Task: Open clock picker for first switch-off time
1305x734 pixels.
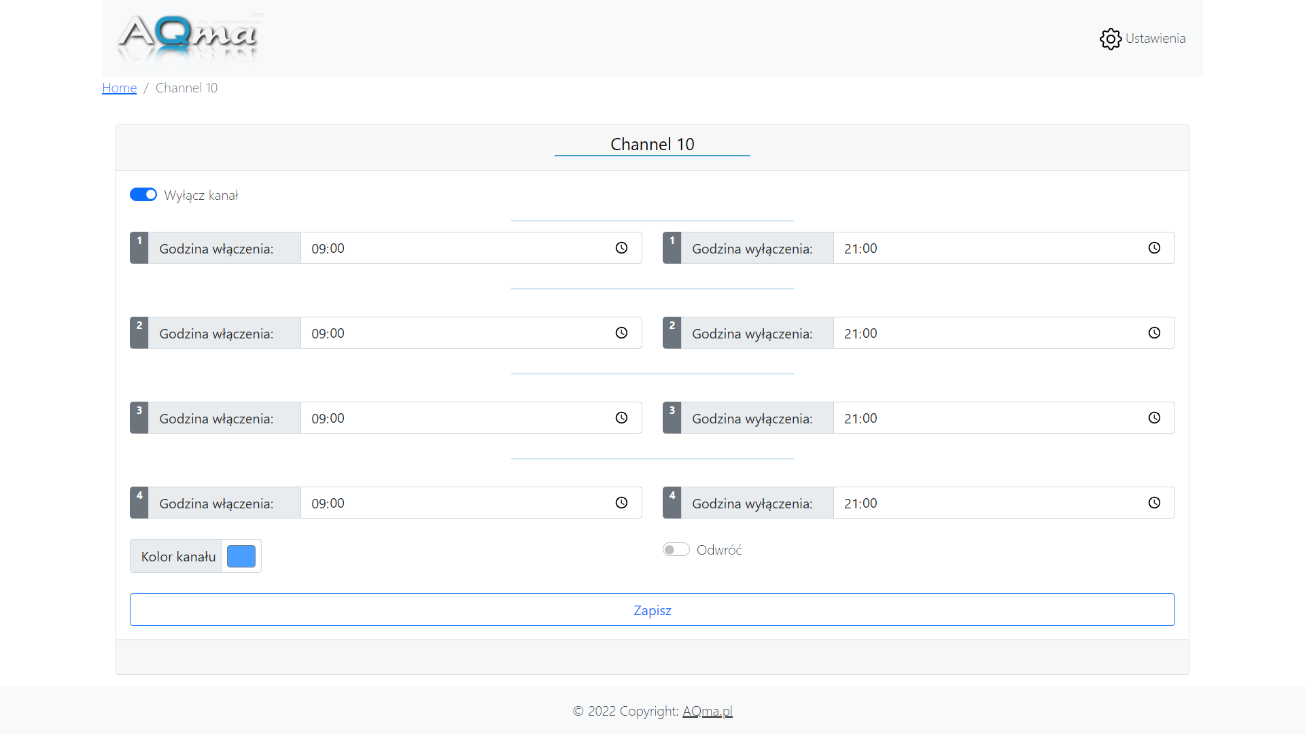Action: click(x=1154, y=248)
